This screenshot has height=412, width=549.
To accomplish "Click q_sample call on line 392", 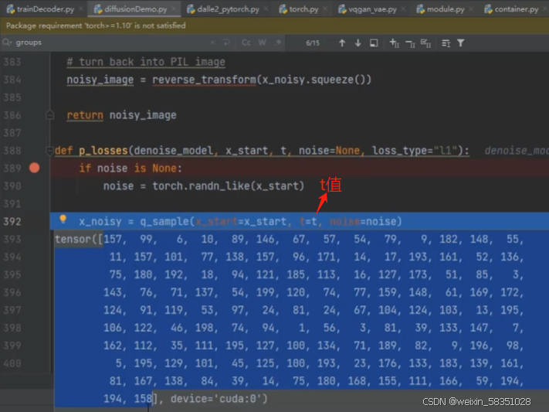I will tap(271, 222).
